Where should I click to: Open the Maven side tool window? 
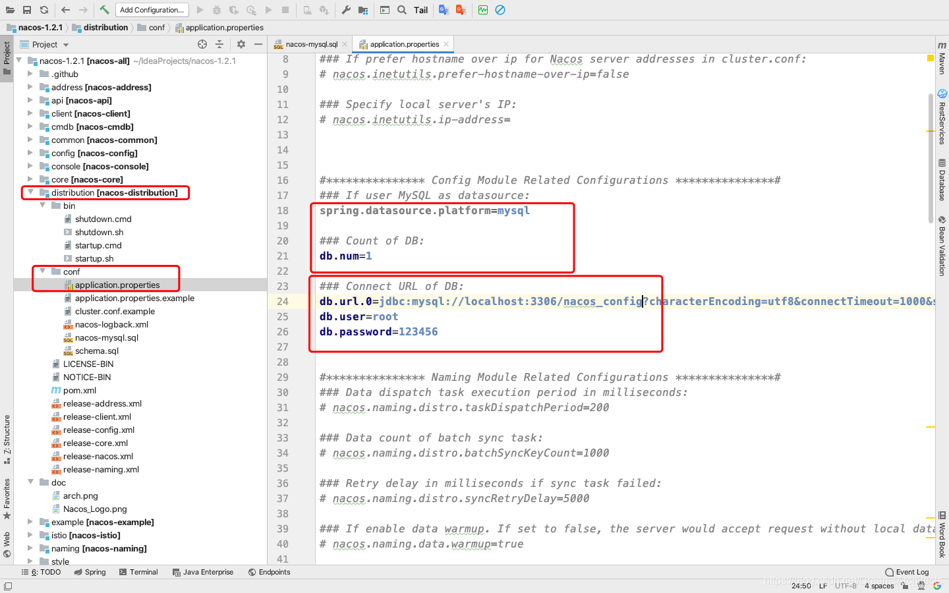click(942, 58)
